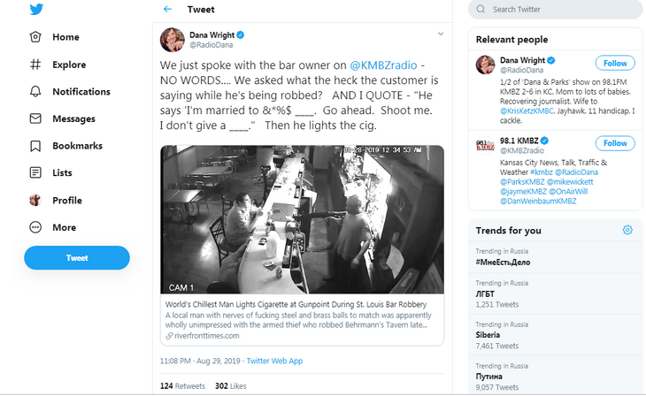The width and height of the screenshot is (646, 396).
Task: Click the Explore hashtag icon
Action: 35,65
